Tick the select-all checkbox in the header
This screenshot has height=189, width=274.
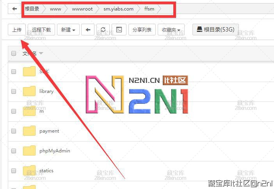coord(14,53)
